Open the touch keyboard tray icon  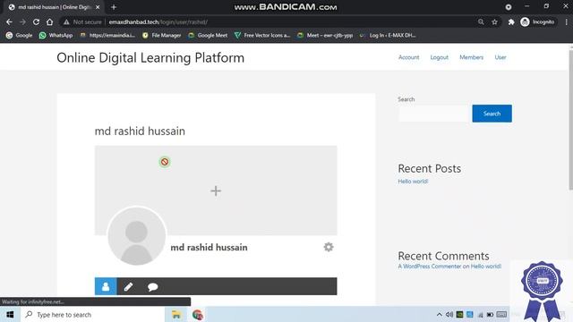tap(501, 314)
